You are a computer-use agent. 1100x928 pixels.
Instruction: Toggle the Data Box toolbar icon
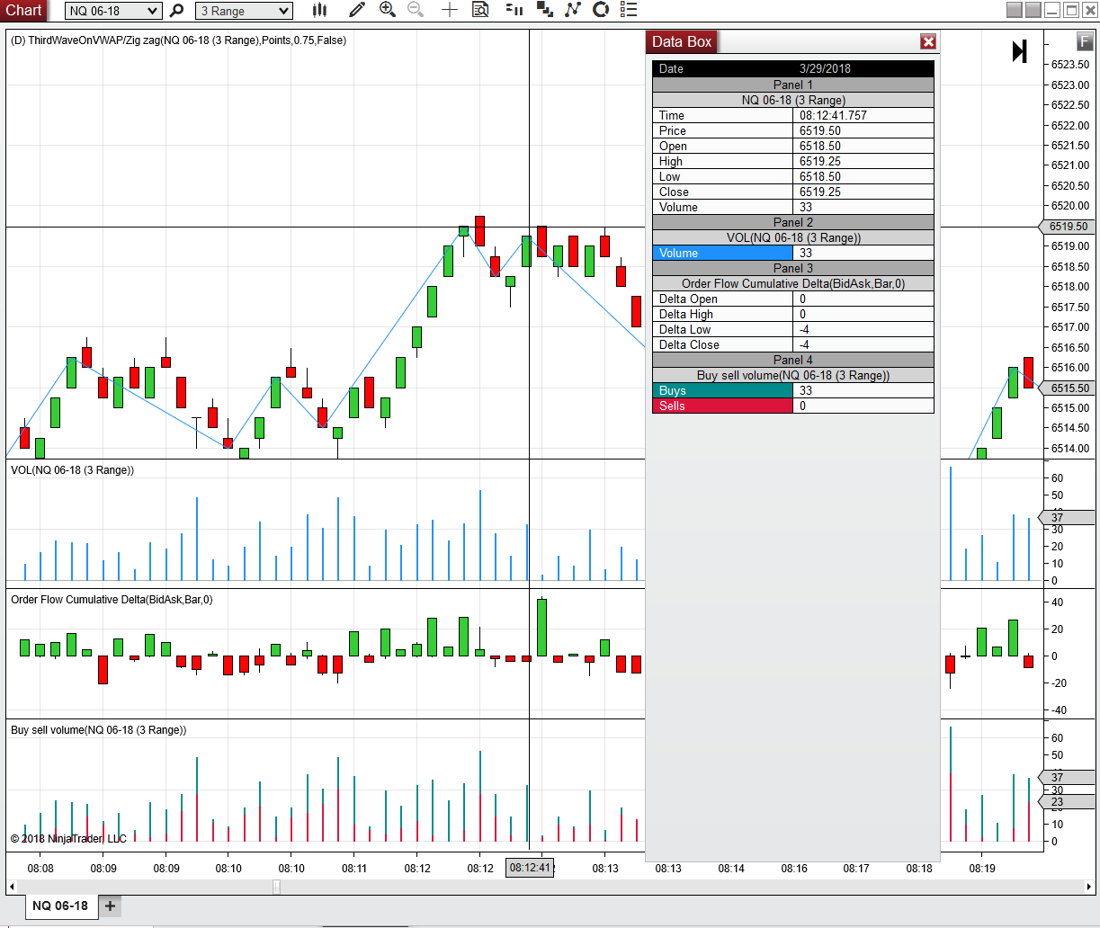tap(480, 10)
